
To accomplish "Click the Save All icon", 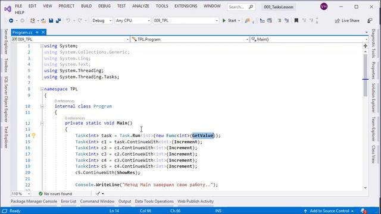I will [x=58, y=21].
